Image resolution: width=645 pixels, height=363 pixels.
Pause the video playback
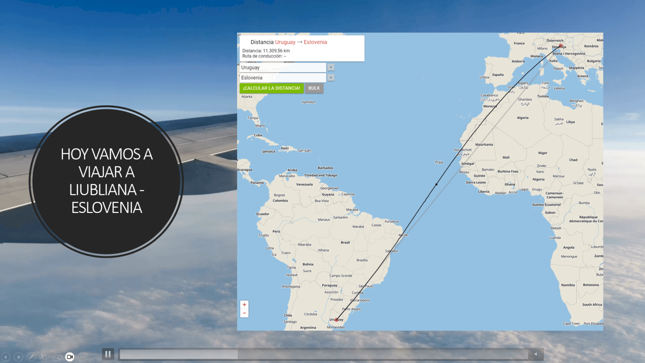(x=108, y=354)
